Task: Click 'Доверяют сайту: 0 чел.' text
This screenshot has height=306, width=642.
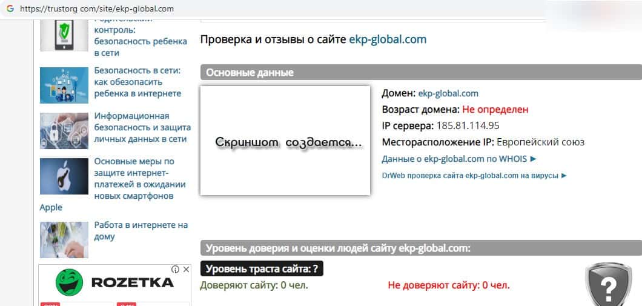Action: [254, 285]
